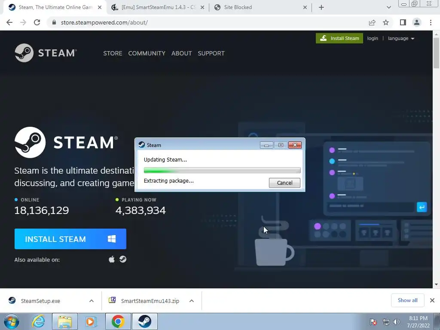Click the Chrome taskbar icon
This screenshot has width=440, height=330.
tap(118, 321)
